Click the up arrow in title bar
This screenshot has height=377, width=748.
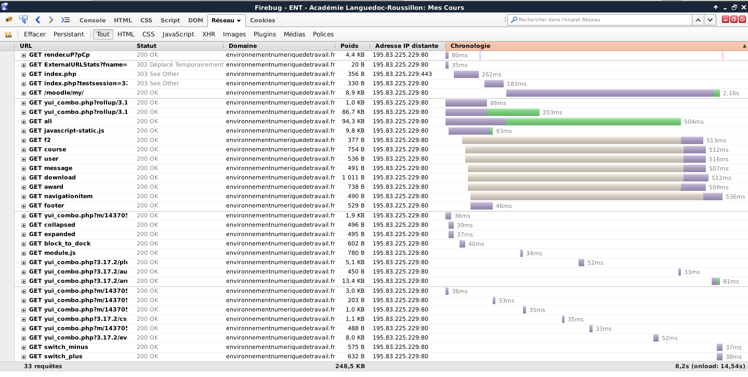coord(716,7)
